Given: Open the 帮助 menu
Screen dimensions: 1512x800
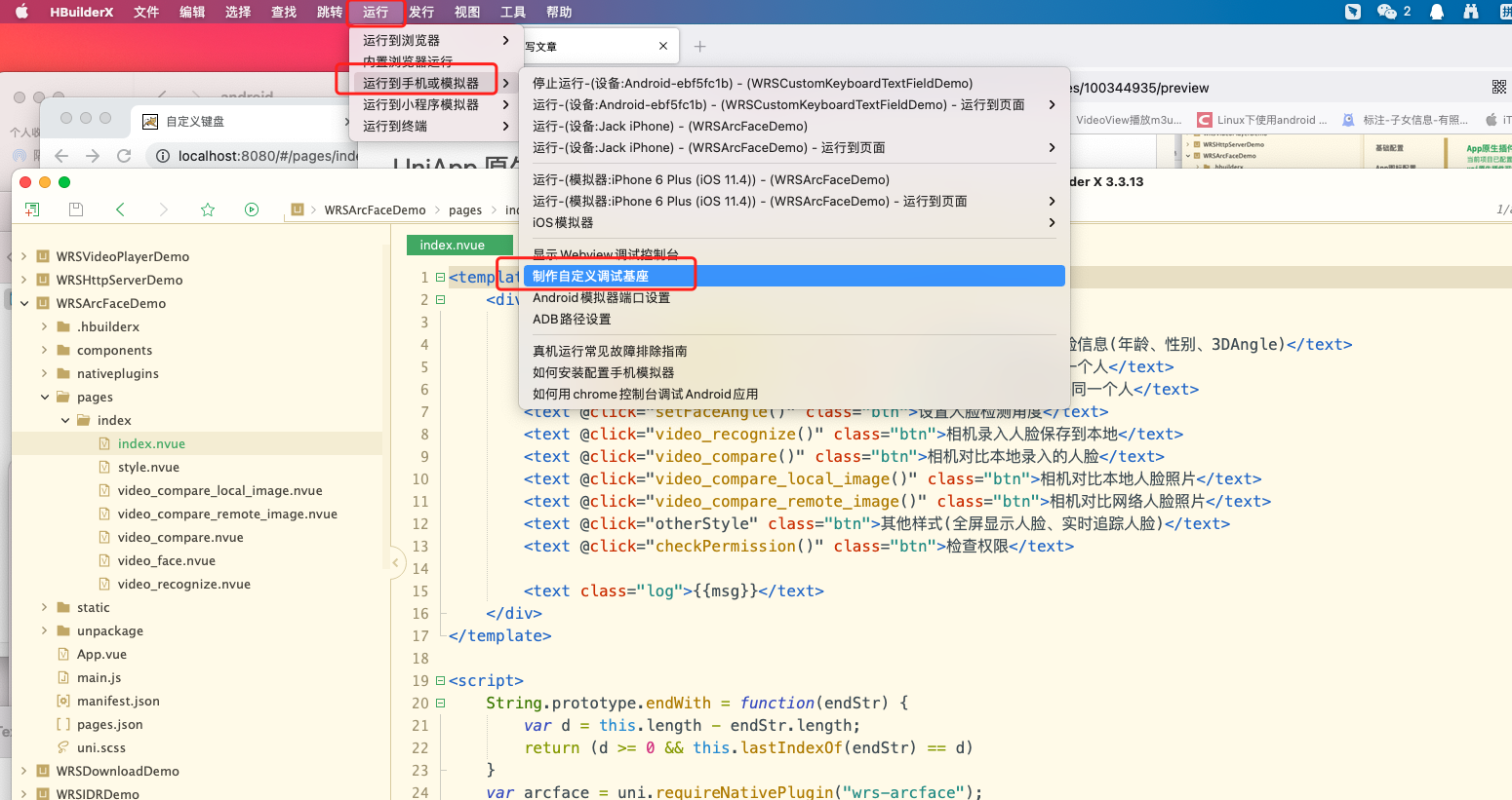Looking at the screenshot, I should (559, 12).
